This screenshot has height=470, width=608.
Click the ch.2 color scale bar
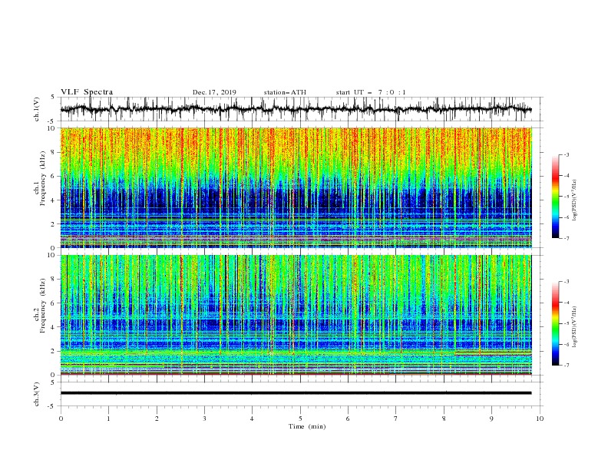click(x=555, y=323)
